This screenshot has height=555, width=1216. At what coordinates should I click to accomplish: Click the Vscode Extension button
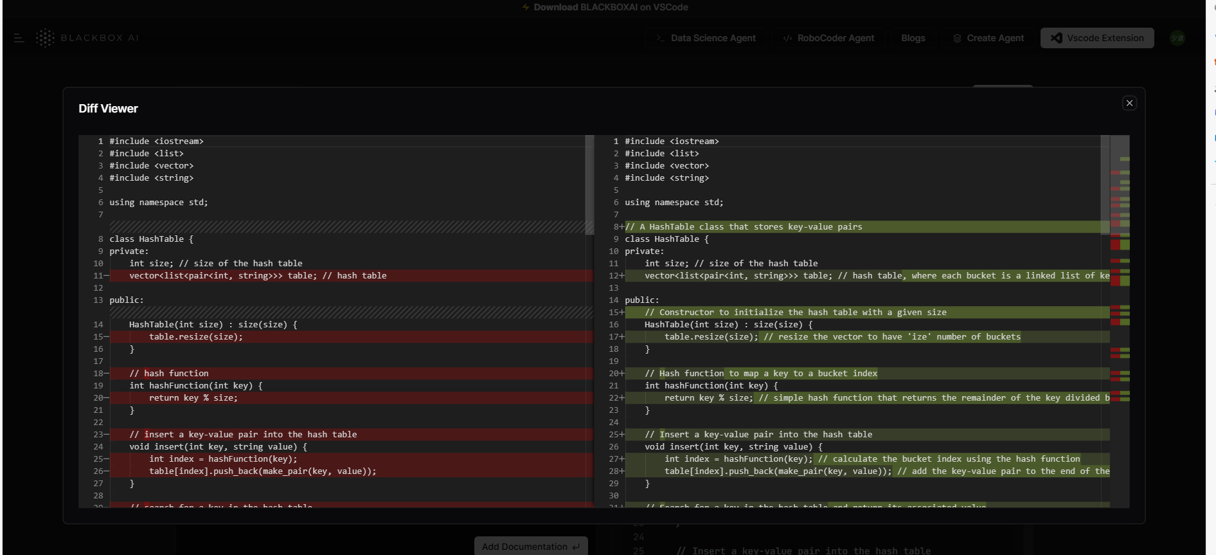[1096, 38]
